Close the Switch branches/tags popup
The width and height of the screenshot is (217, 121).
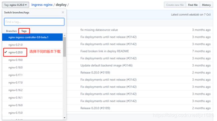coord(63,12)
